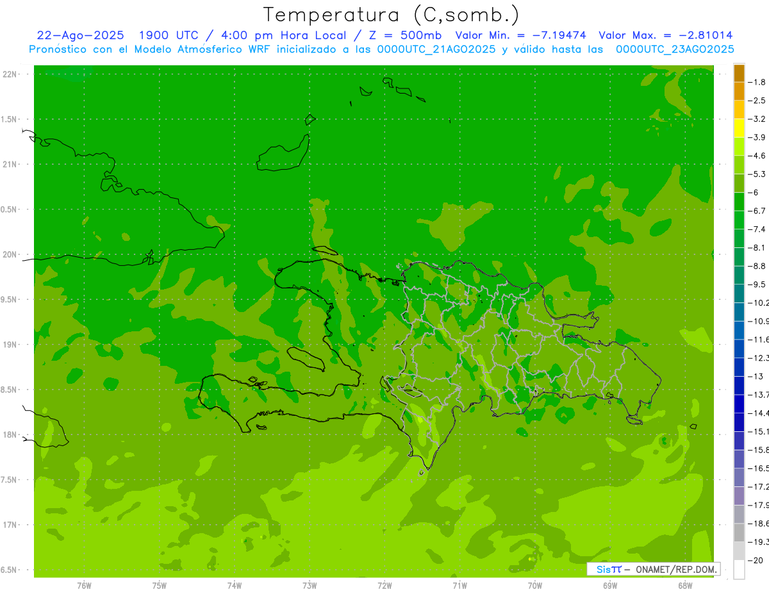
Task: Click the legend value -18.6
Action: click(x=759, y=524)
